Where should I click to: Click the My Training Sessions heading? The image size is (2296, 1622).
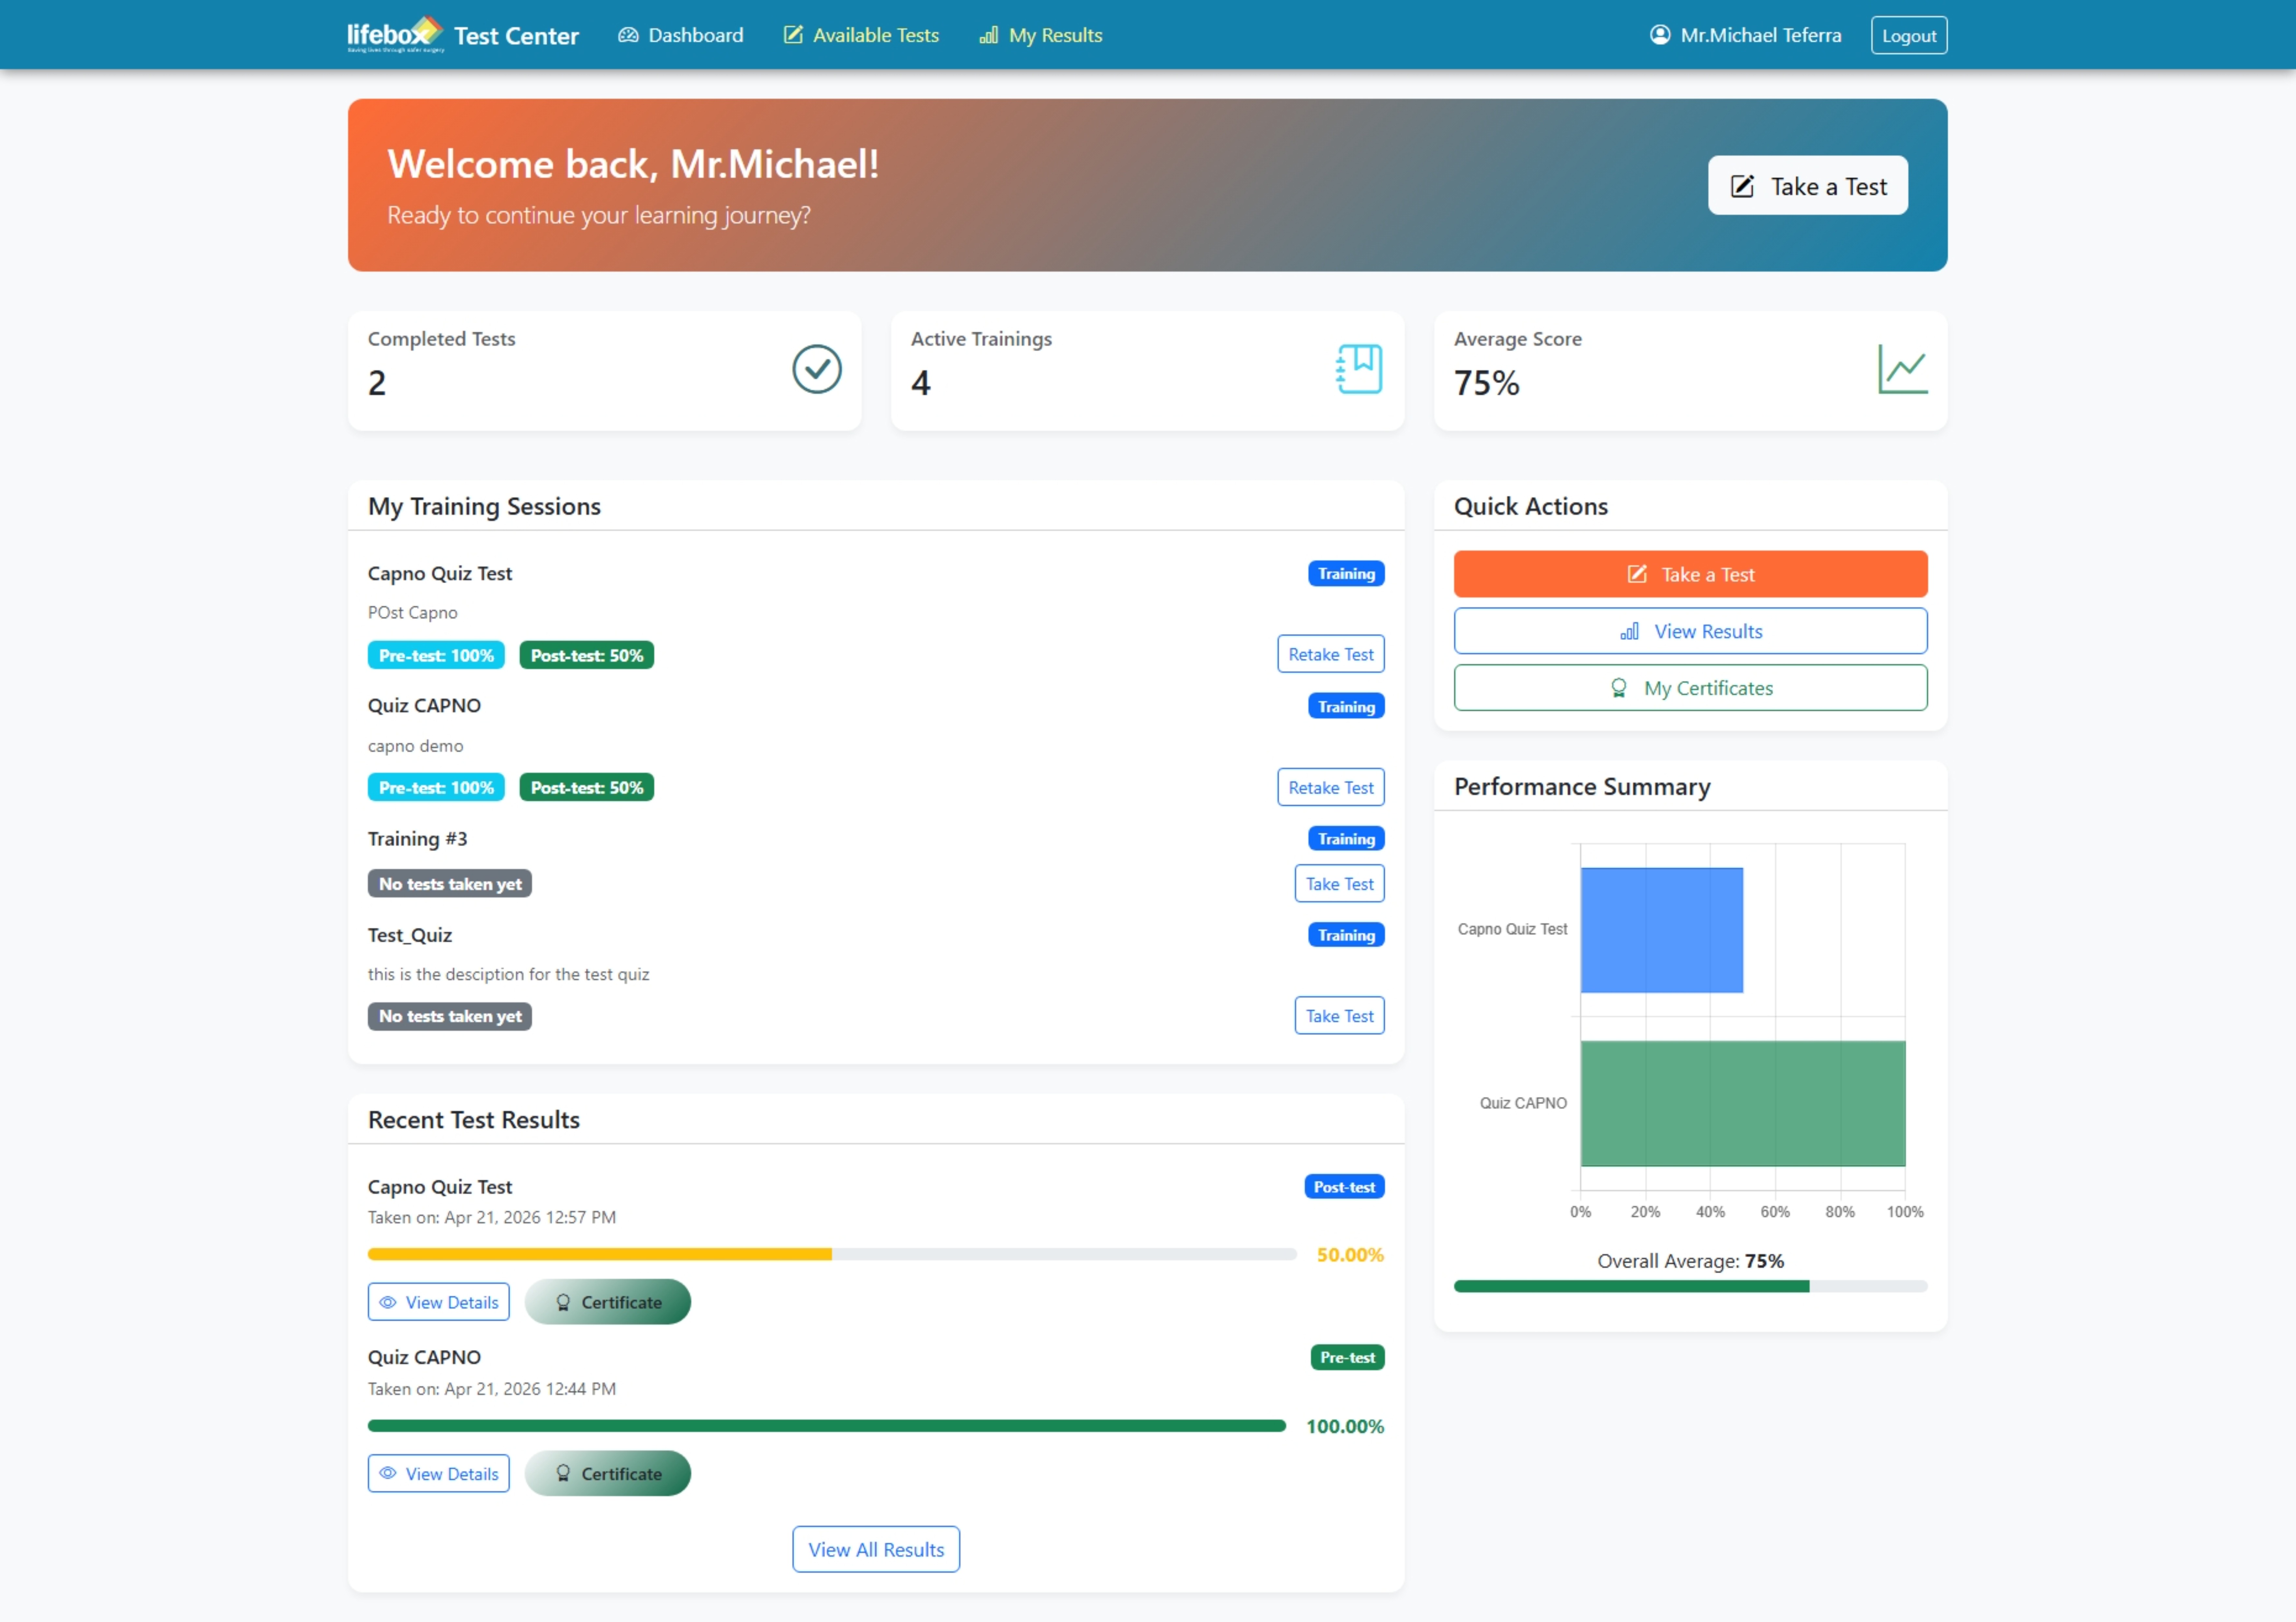(x=484, y=507)
